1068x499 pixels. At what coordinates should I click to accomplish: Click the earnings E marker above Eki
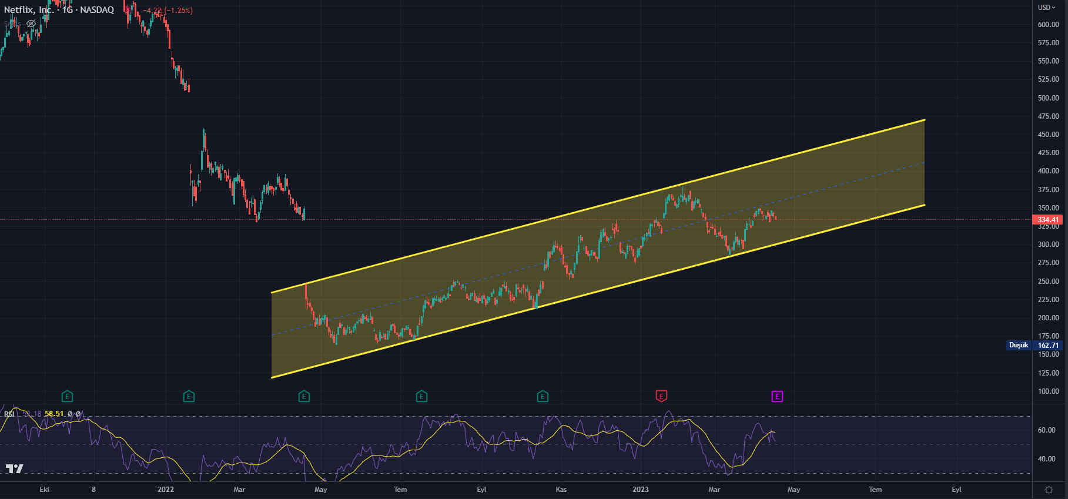tap(67, 396)
